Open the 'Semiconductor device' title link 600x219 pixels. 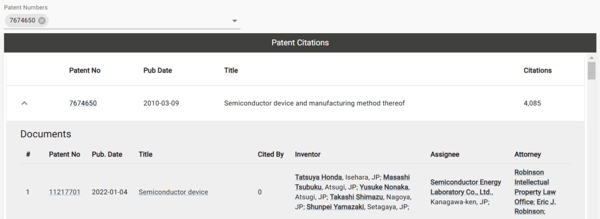(x=173, y=192)
